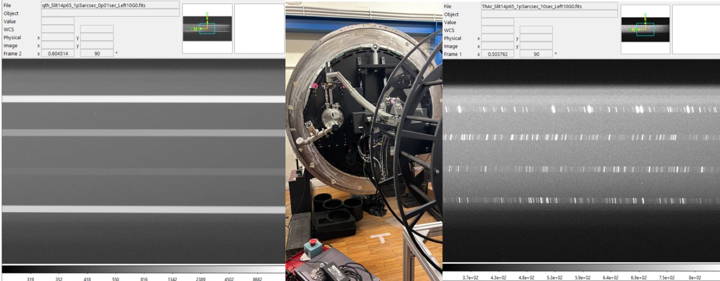Click the grayscale colorbar below the qth image
This screenshot has height=281, width=720.
tap(143, 269)
